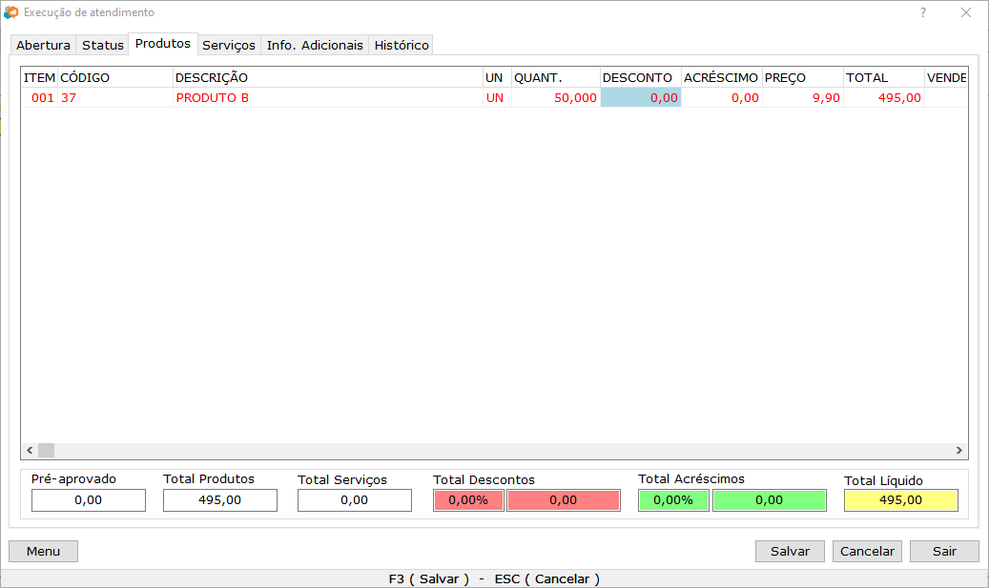Open the Info. Adicionais tab
The width and height of the screenshot is (989, 588).
(315, 45)
